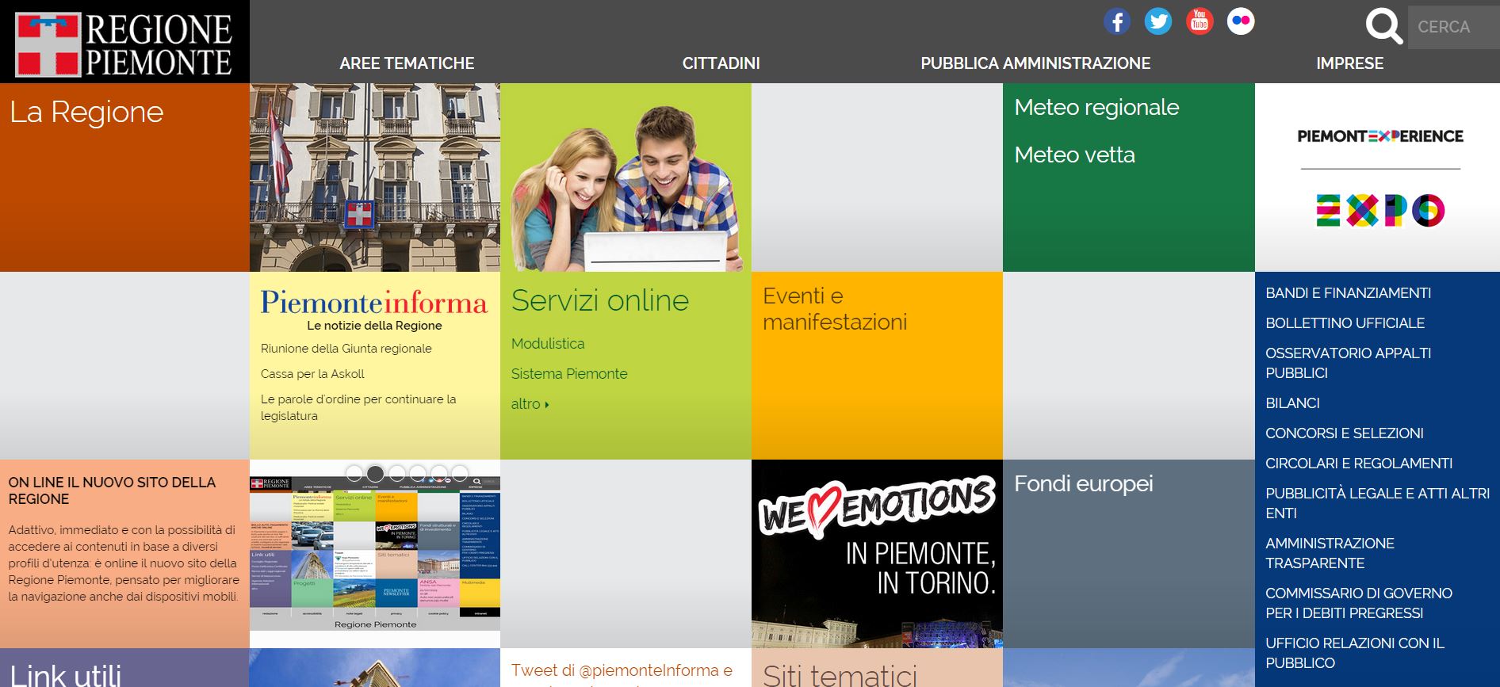Select the last carousel slide dot
This screenshot has height=687, width=1500.
(x=460, y=474)
